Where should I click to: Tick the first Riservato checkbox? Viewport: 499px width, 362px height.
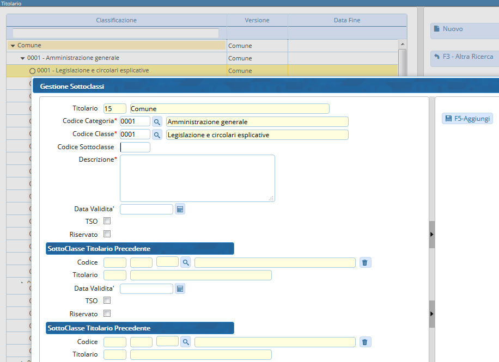tap(107, 234)
